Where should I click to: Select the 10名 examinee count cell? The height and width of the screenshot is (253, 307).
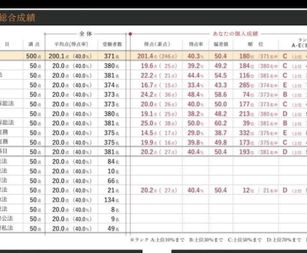(x=113, y=171)
